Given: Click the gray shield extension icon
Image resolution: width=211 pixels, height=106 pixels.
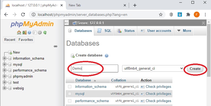Looking at the screenshot, I should [171, 15].
